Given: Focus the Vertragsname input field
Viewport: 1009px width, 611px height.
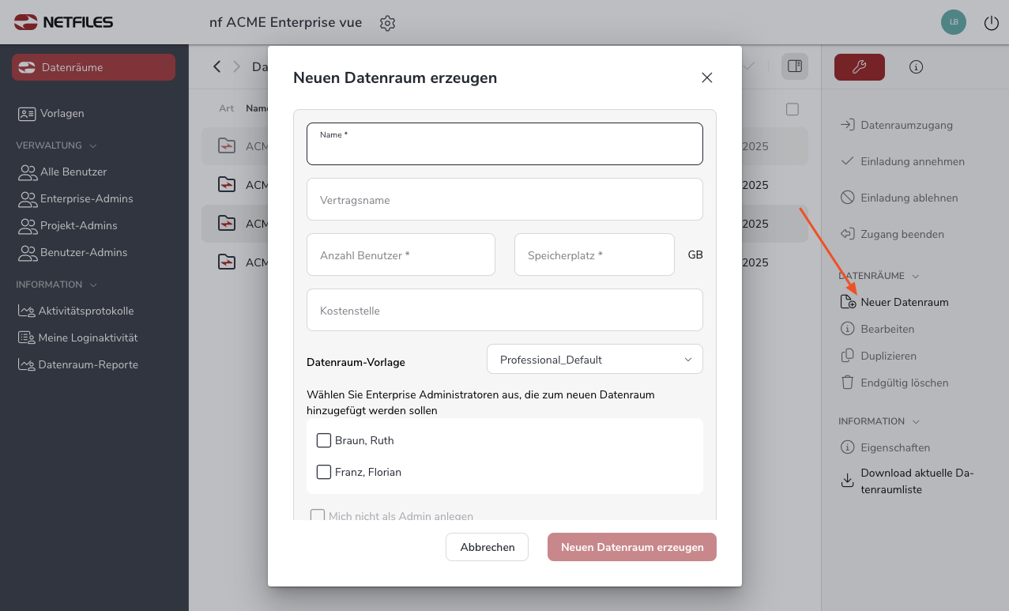Looking at the screenshot, I should (504, 200).
